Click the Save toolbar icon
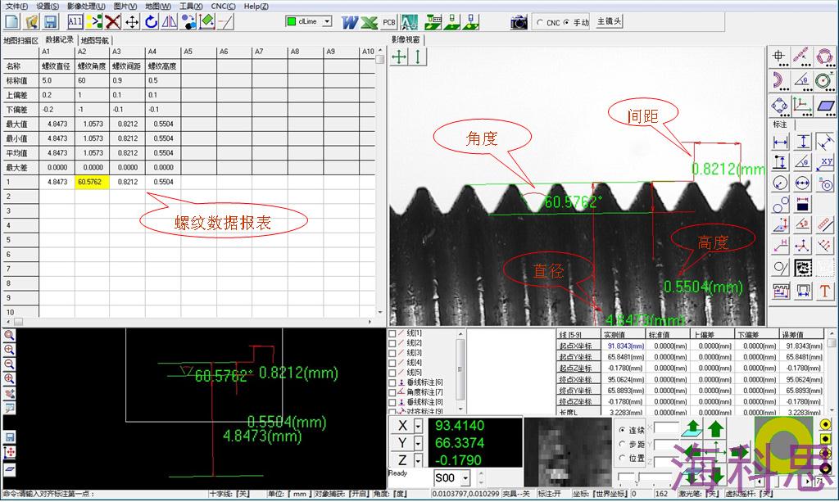Viewport: 839px width, 502px height. coord(51,22)
